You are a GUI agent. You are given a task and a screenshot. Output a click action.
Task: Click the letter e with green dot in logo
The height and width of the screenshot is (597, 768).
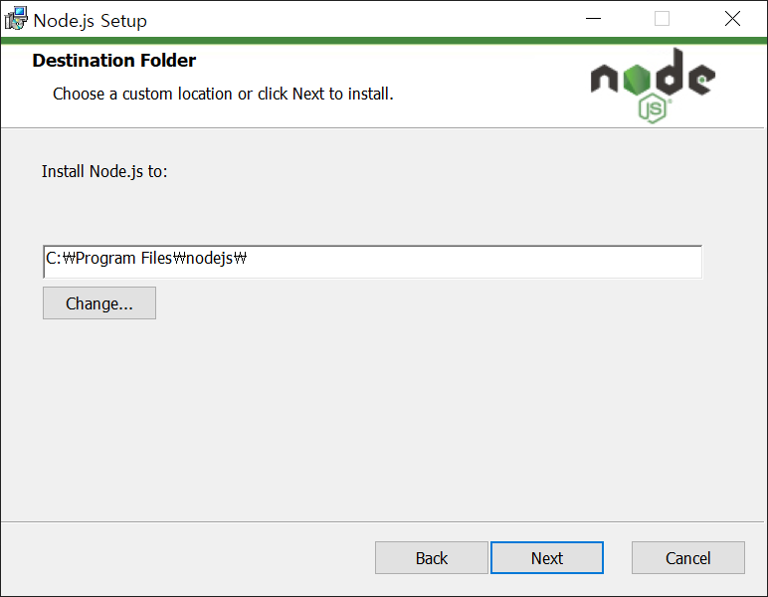pyautogui.click(x=702, y=80)
